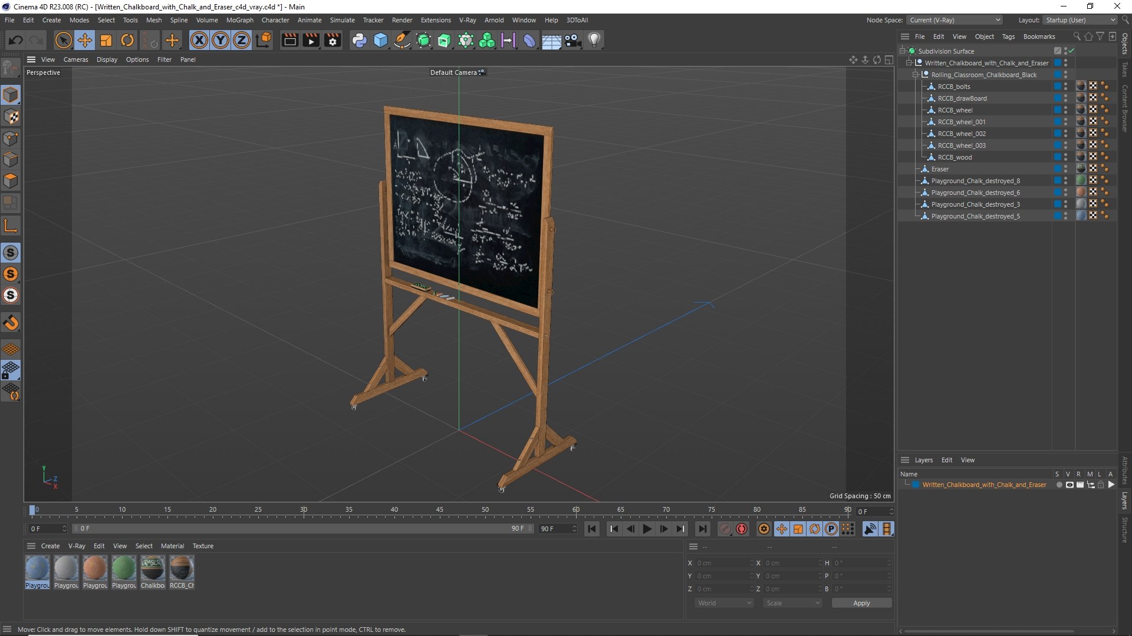Click the Spline Pen tool icon
Screen dimensions: 1132x636
[402, 41]
